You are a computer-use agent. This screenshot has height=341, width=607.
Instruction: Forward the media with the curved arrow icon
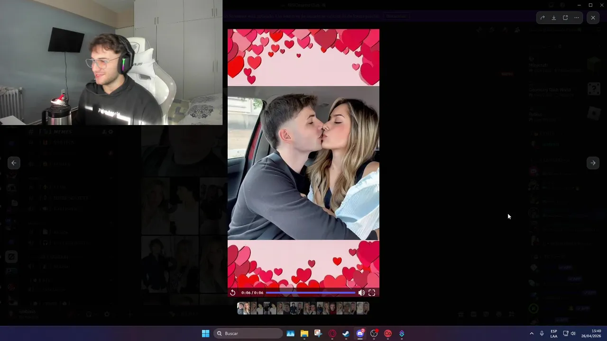tap(543, 18)
